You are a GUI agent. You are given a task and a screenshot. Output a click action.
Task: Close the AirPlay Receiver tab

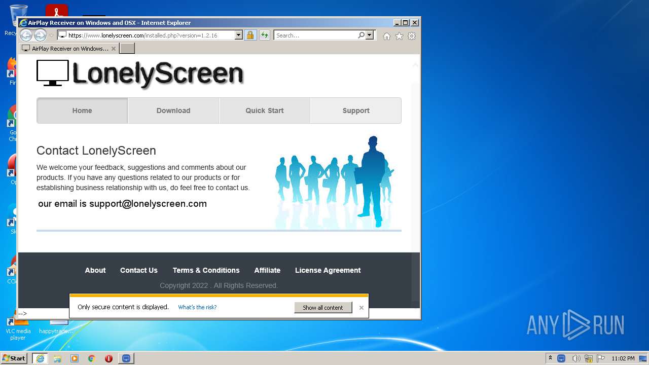(114, 49)
